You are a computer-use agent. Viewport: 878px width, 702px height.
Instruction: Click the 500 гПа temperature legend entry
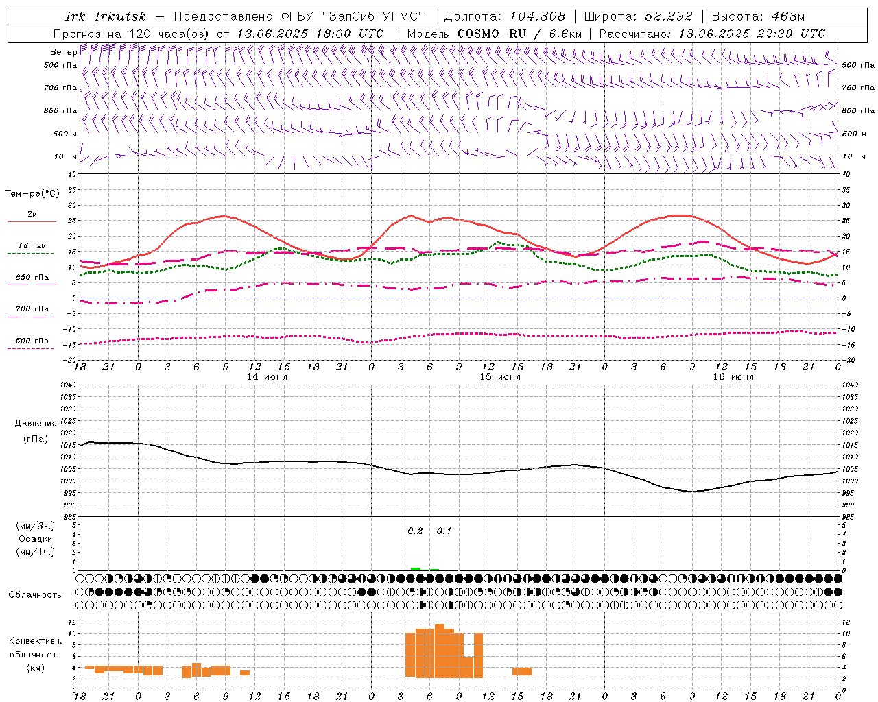click(32, 341)
